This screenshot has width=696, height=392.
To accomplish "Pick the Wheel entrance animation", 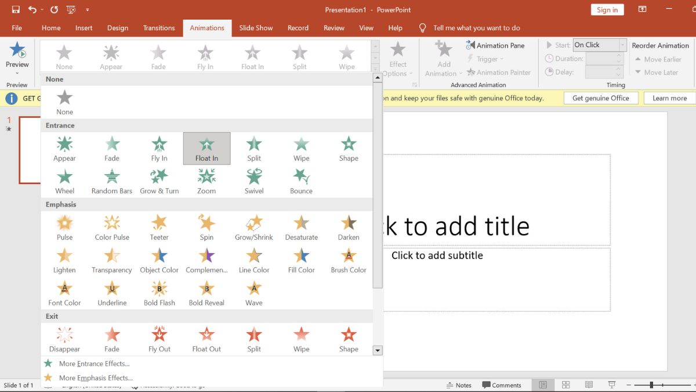I will click(64, 181).
